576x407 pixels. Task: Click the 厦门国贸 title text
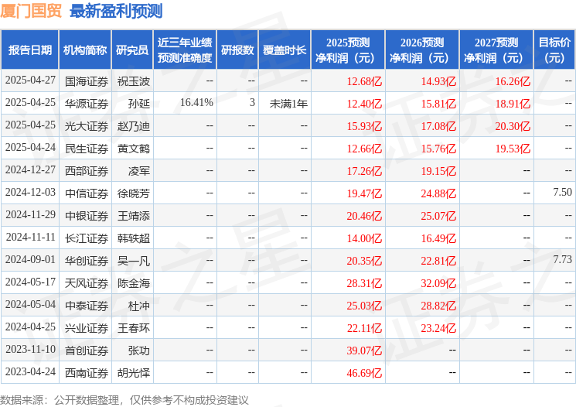[x=30, y=11]
